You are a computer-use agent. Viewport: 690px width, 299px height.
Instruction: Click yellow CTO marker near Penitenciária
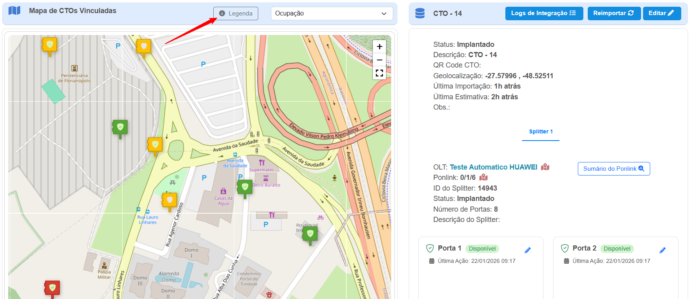point(50,44)
